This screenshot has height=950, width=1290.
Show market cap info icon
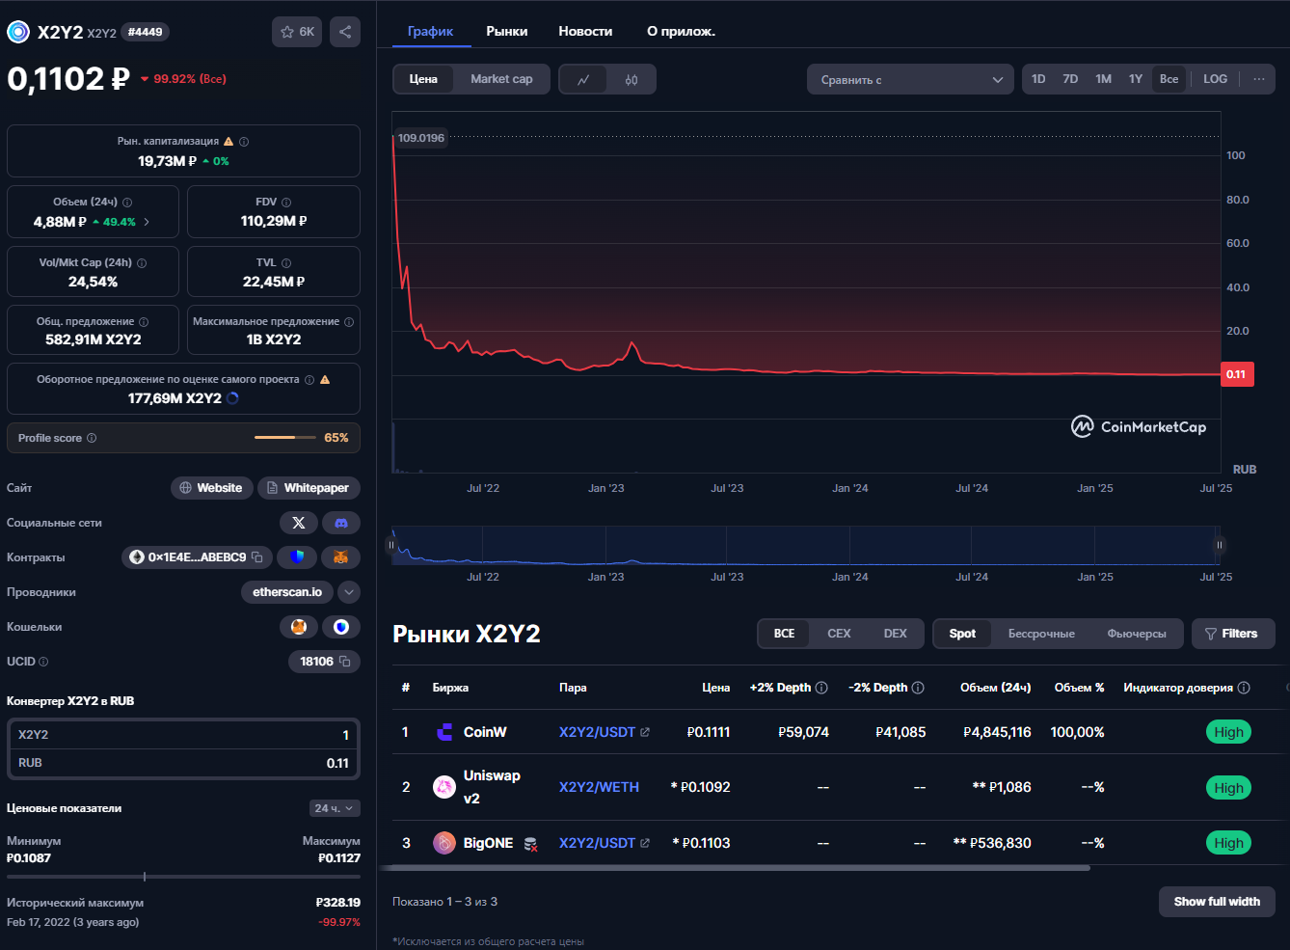(244, 142)
